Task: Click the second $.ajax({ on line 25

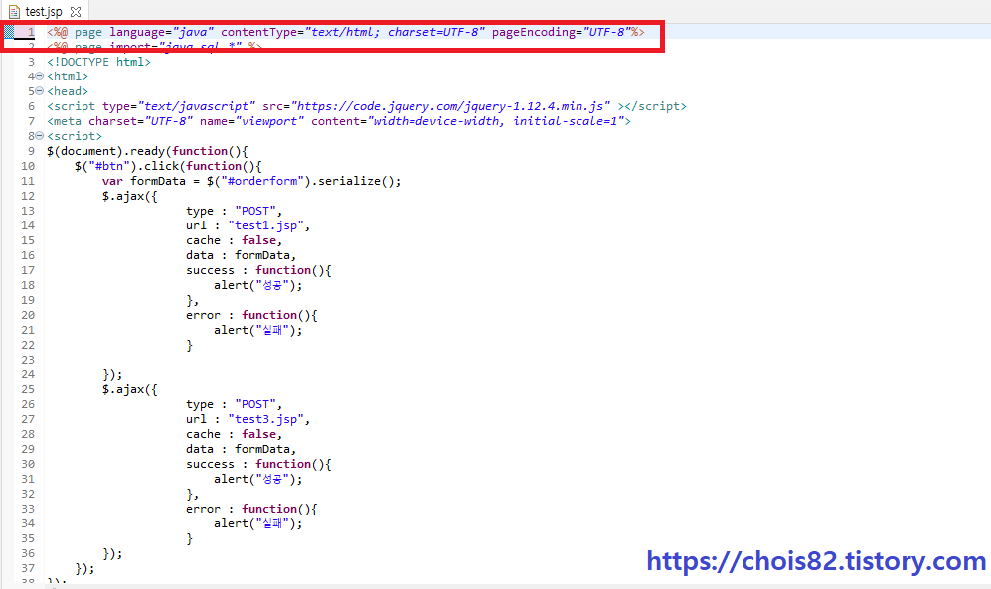Action: click(130, 390)
